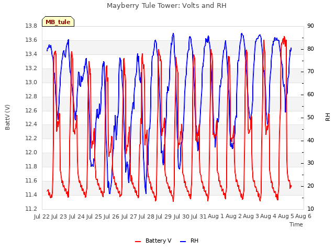Click the RH right axis label

pos(328,117)
